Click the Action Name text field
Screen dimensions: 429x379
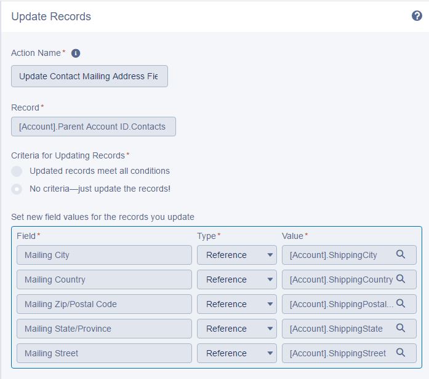click(89, 77)
